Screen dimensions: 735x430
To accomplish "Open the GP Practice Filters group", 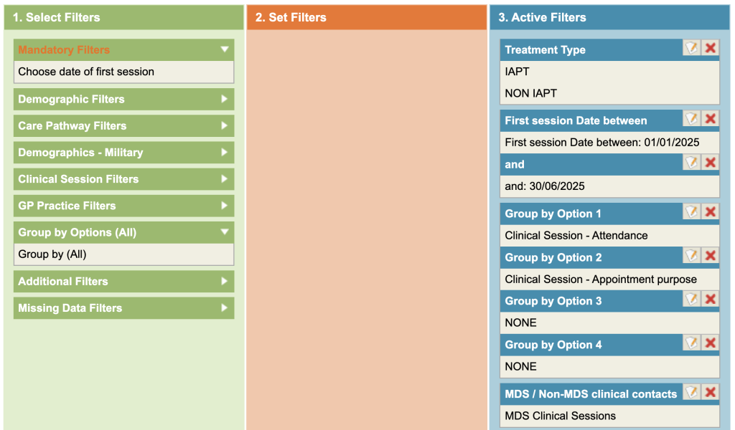I will tap(225, 206).
